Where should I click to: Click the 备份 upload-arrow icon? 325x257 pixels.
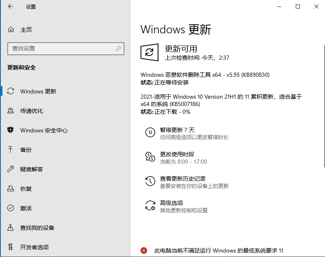point(11,150)
